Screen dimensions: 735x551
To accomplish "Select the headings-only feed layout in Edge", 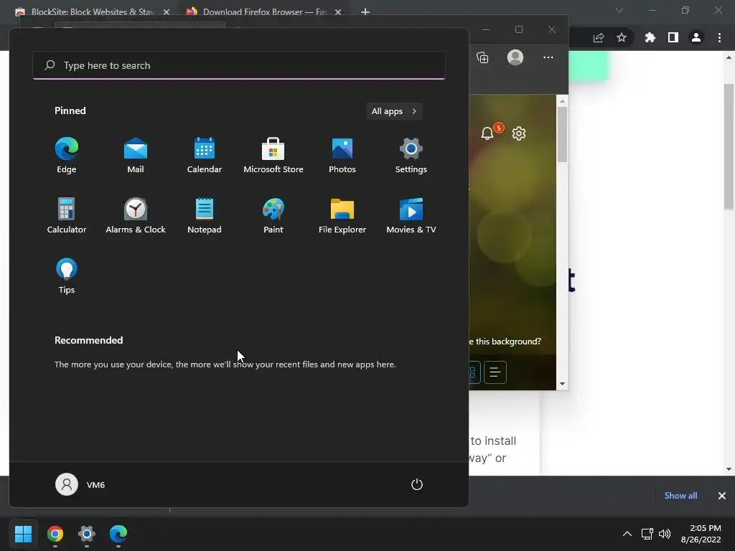I will click(495, 372).
